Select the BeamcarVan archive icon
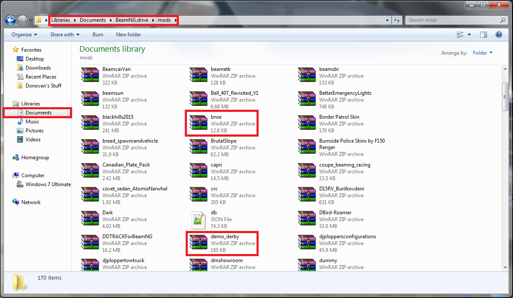Image resolution: width=513 pixels, height=298 pixels. [x=90, y=75]
